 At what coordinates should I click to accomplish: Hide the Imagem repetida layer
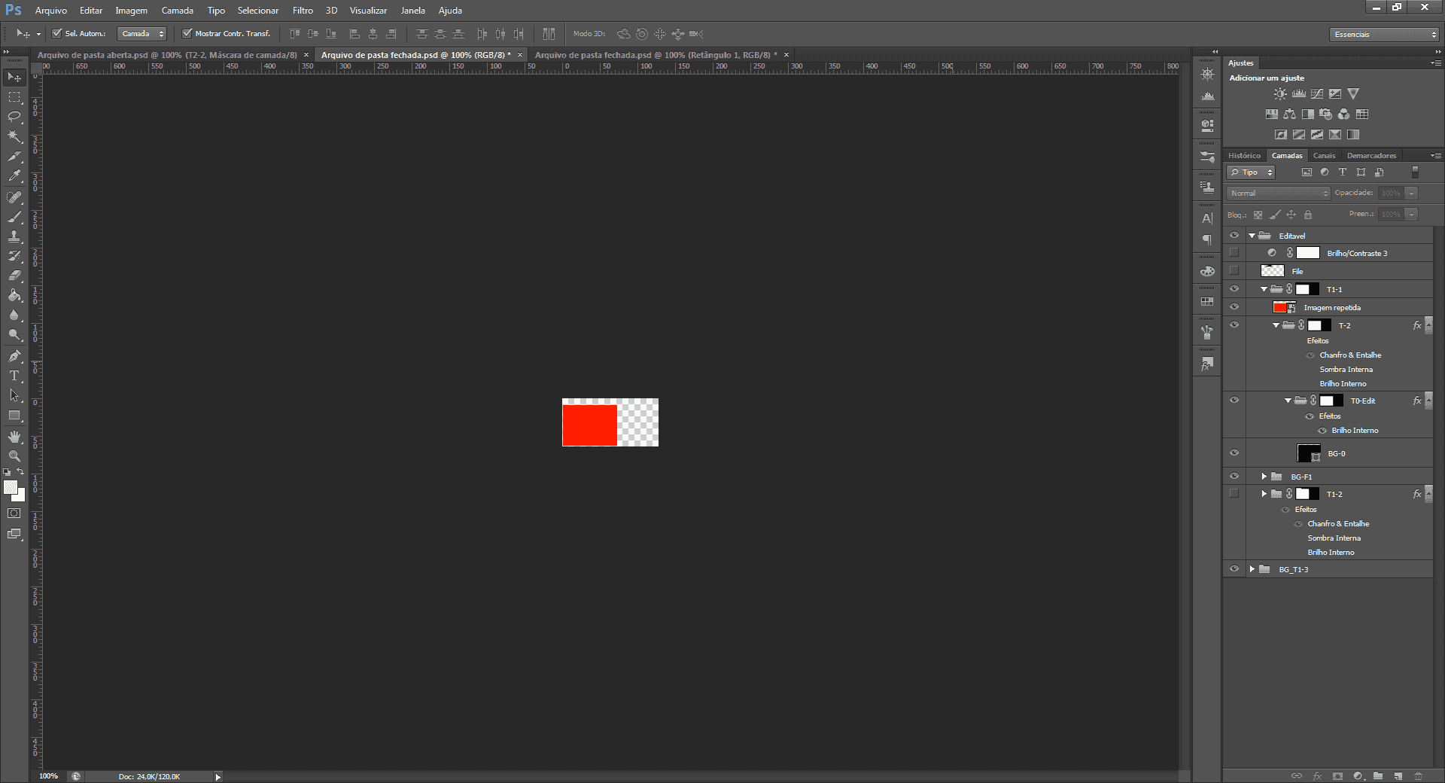click(1234, 307)
